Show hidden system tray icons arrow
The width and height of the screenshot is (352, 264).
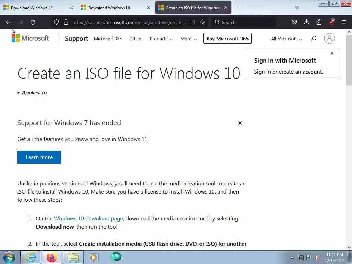pyautogui.click(x=292, y=257)
